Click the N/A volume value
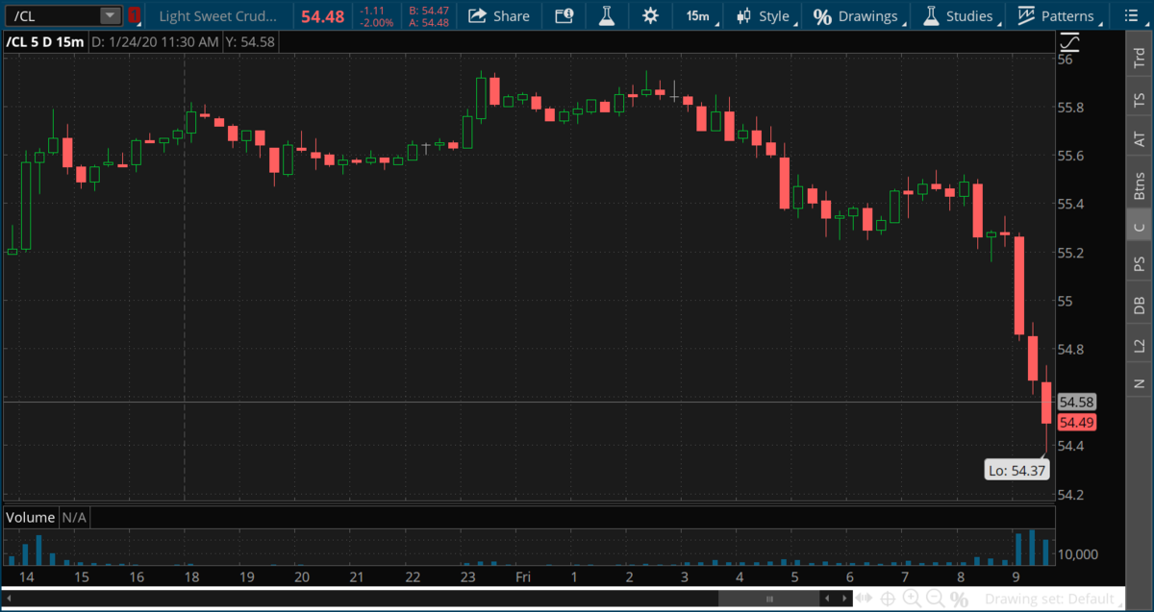Image resolution: width=1154 pixels, height=612 pixels. (x=74, y=517)
